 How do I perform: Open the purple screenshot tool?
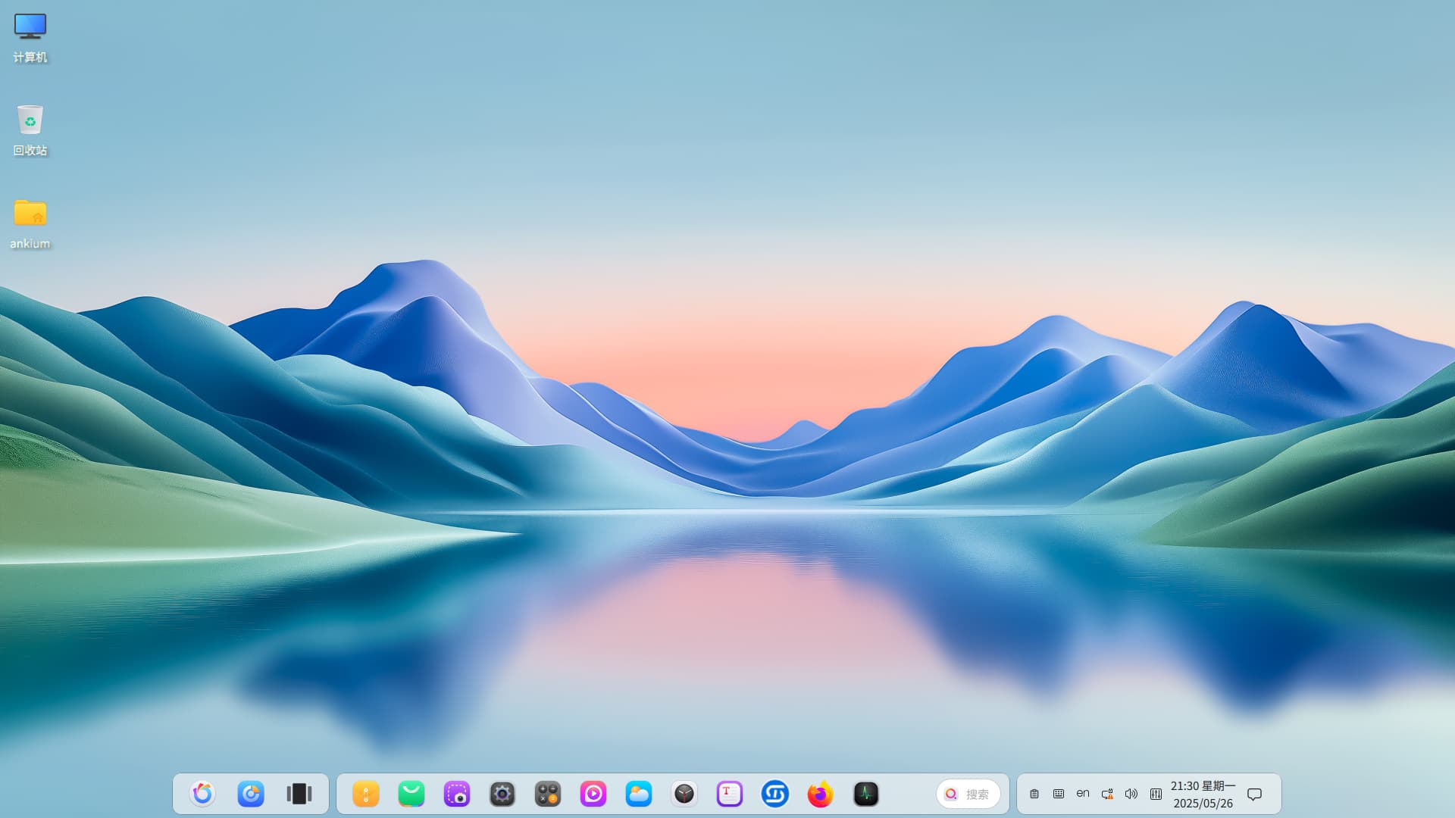pyautogui.click(x=457, y=794)
